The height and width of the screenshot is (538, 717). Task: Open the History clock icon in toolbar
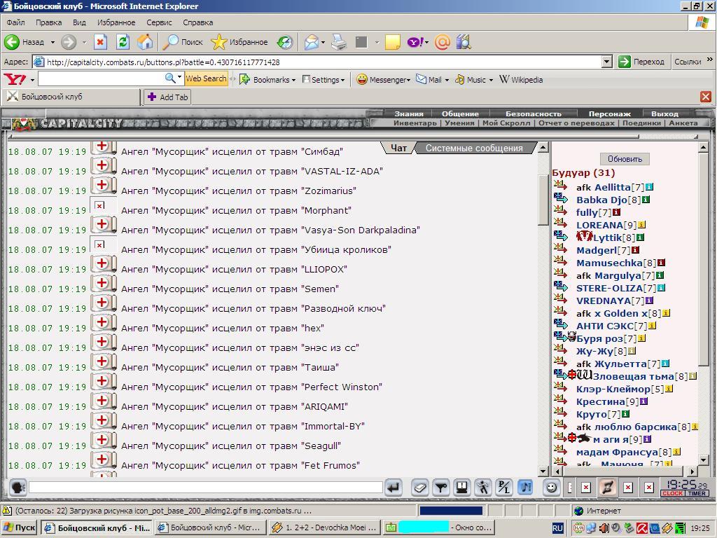[284, 42]
